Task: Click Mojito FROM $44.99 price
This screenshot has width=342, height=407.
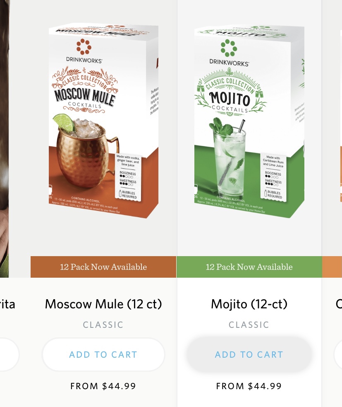Action: 249,386
